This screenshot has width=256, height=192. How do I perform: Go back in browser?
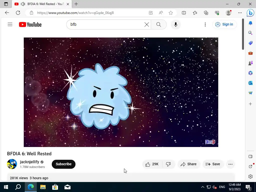click(x=7, y=13)
